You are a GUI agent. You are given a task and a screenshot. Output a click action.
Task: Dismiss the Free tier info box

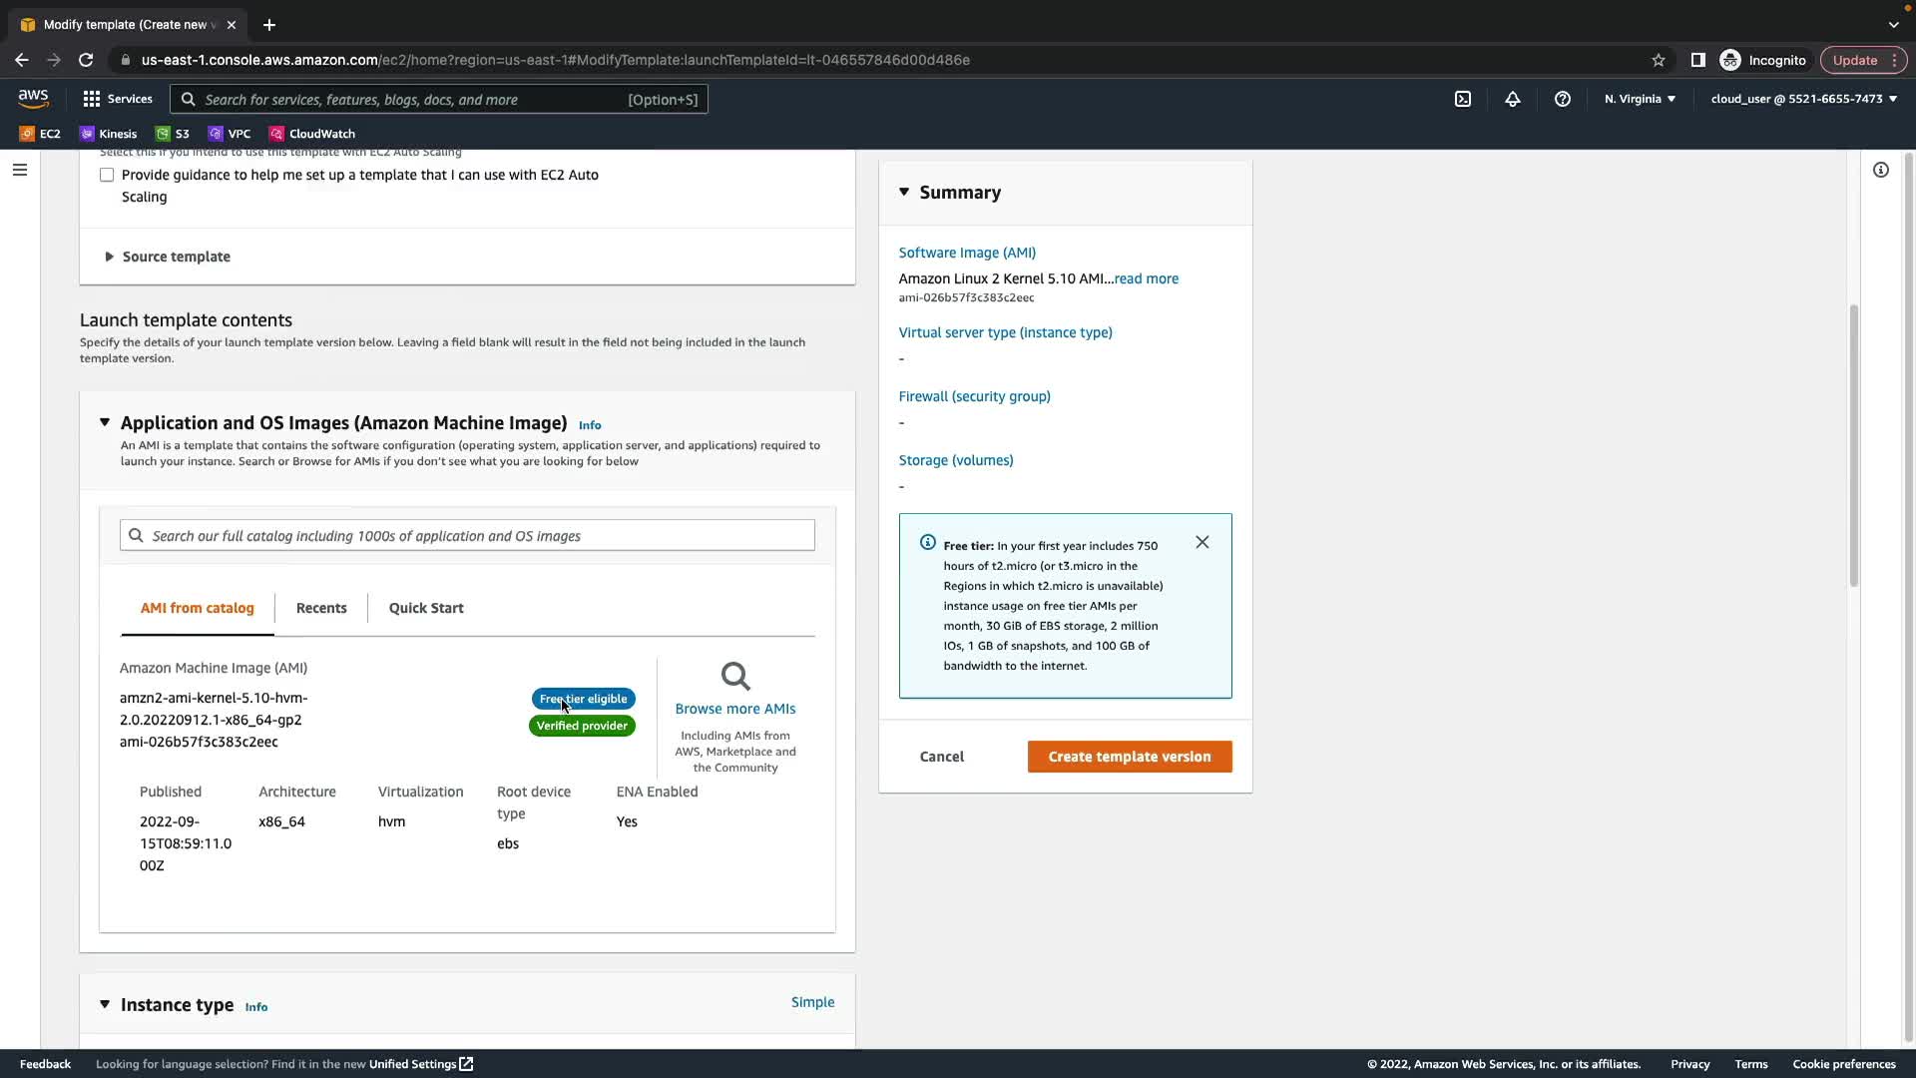1202,542
